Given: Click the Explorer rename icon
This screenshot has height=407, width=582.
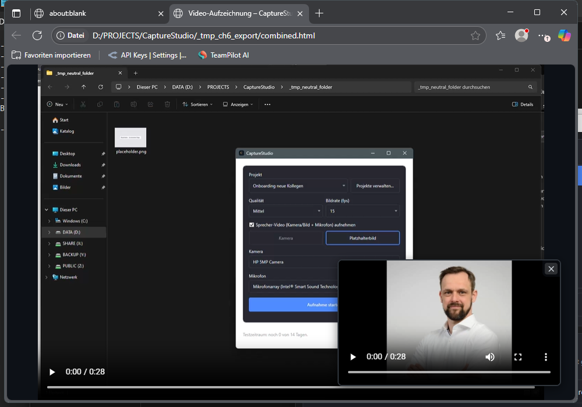Looking at the screenshot, I should tap(134, 105).
